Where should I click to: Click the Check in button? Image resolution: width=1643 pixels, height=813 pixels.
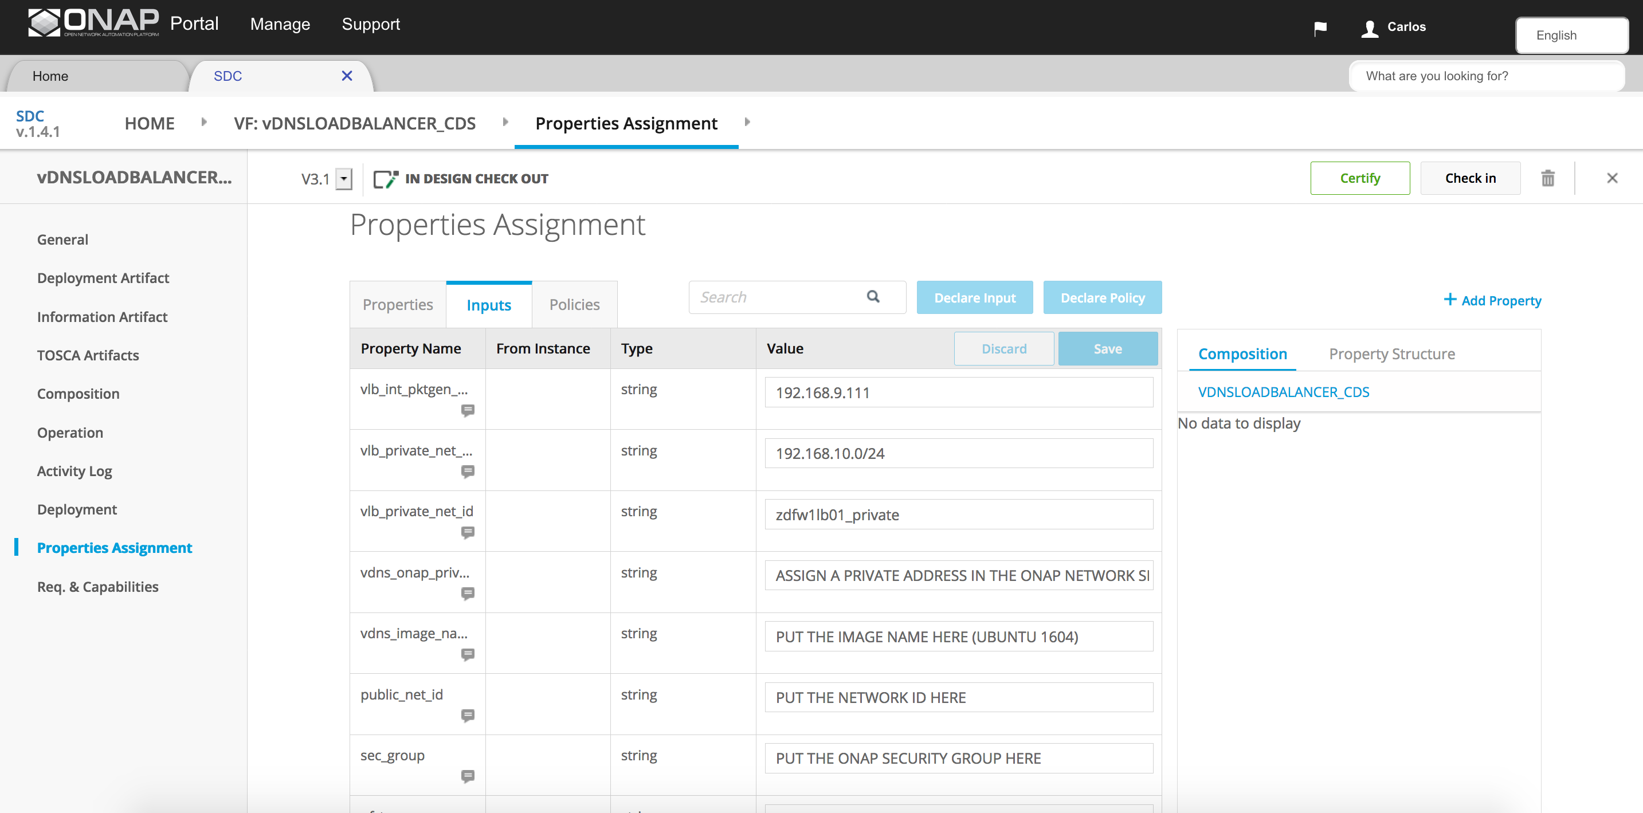click(x=1470, y=178)
